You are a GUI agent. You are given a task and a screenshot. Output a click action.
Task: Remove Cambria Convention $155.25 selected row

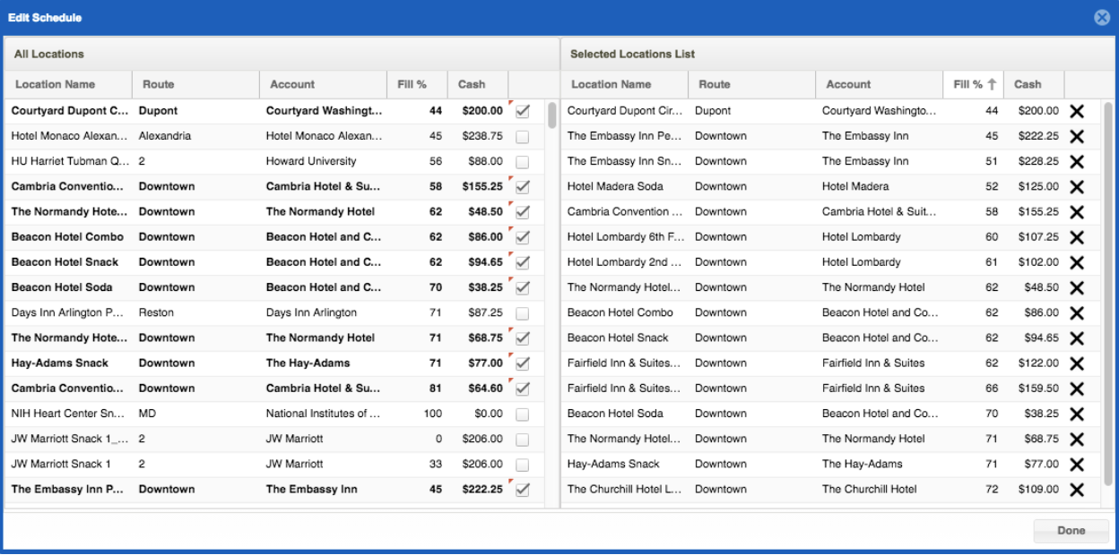1077,212
